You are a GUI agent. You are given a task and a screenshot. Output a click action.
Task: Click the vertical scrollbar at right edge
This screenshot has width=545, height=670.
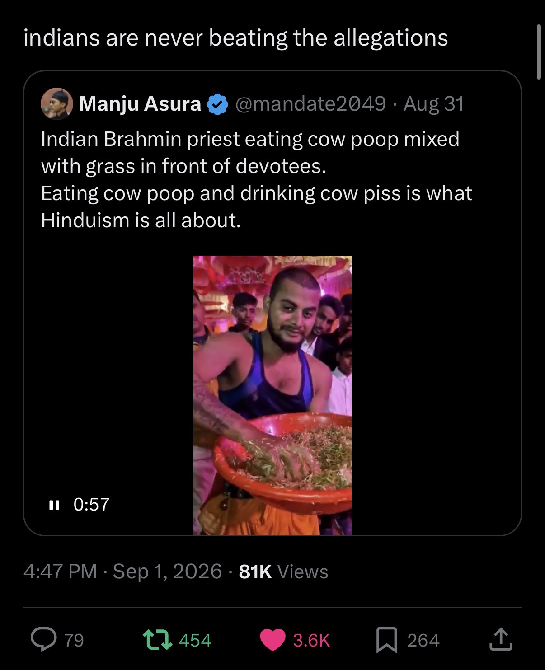click(538, 52)
